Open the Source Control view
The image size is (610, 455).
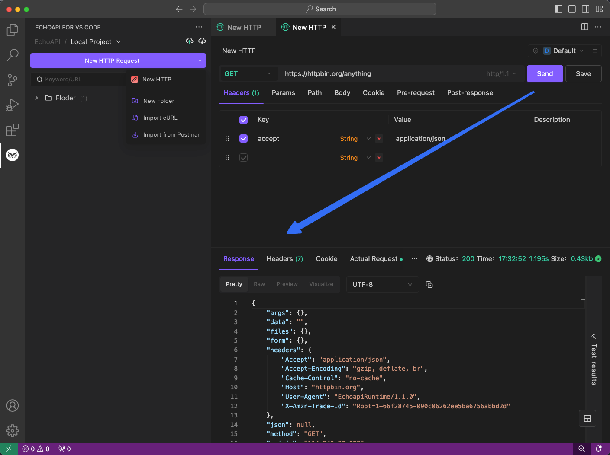13,80
